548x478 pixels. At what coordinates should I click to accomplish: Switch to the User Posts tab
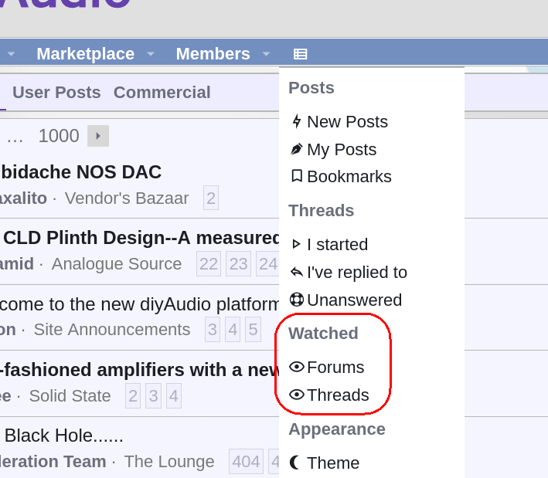56,93
